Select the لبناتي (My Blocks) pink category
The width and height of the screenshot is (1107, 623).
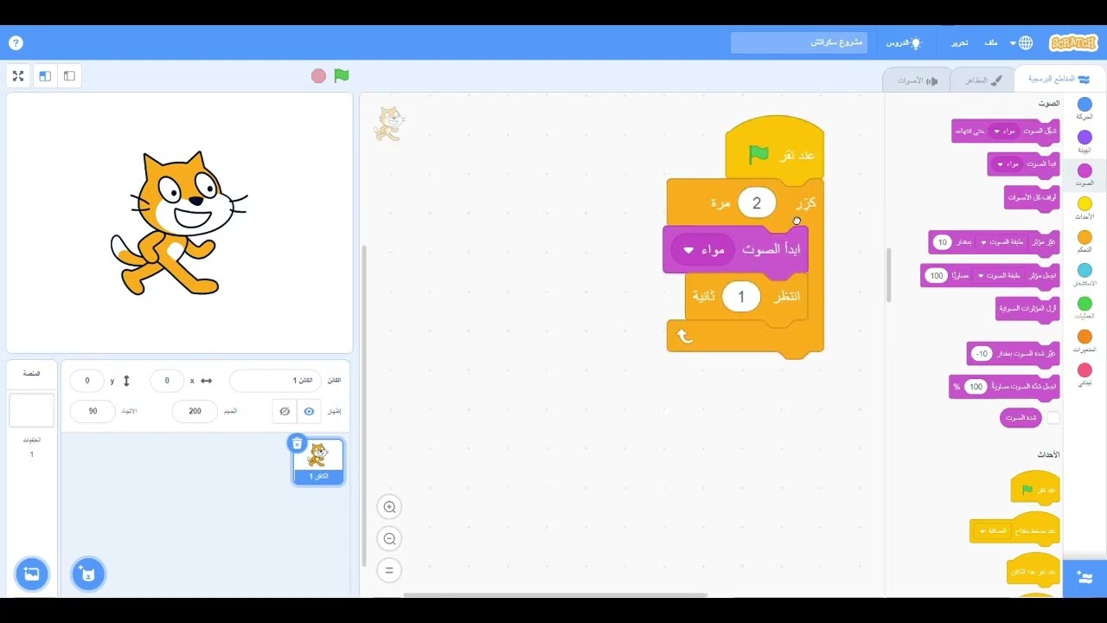[1085, 375]
